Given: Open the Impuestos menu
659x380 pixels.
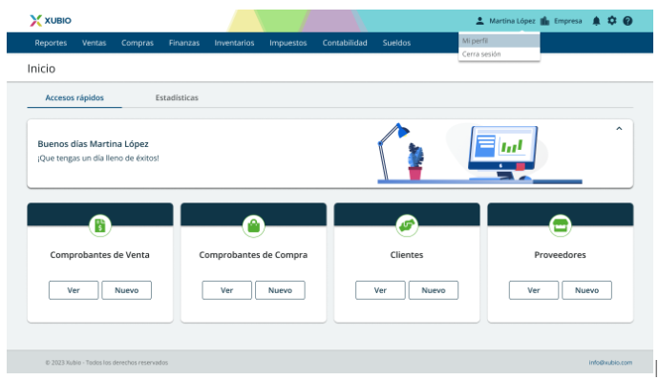Looking at the screenshot, I should (288, 43).
